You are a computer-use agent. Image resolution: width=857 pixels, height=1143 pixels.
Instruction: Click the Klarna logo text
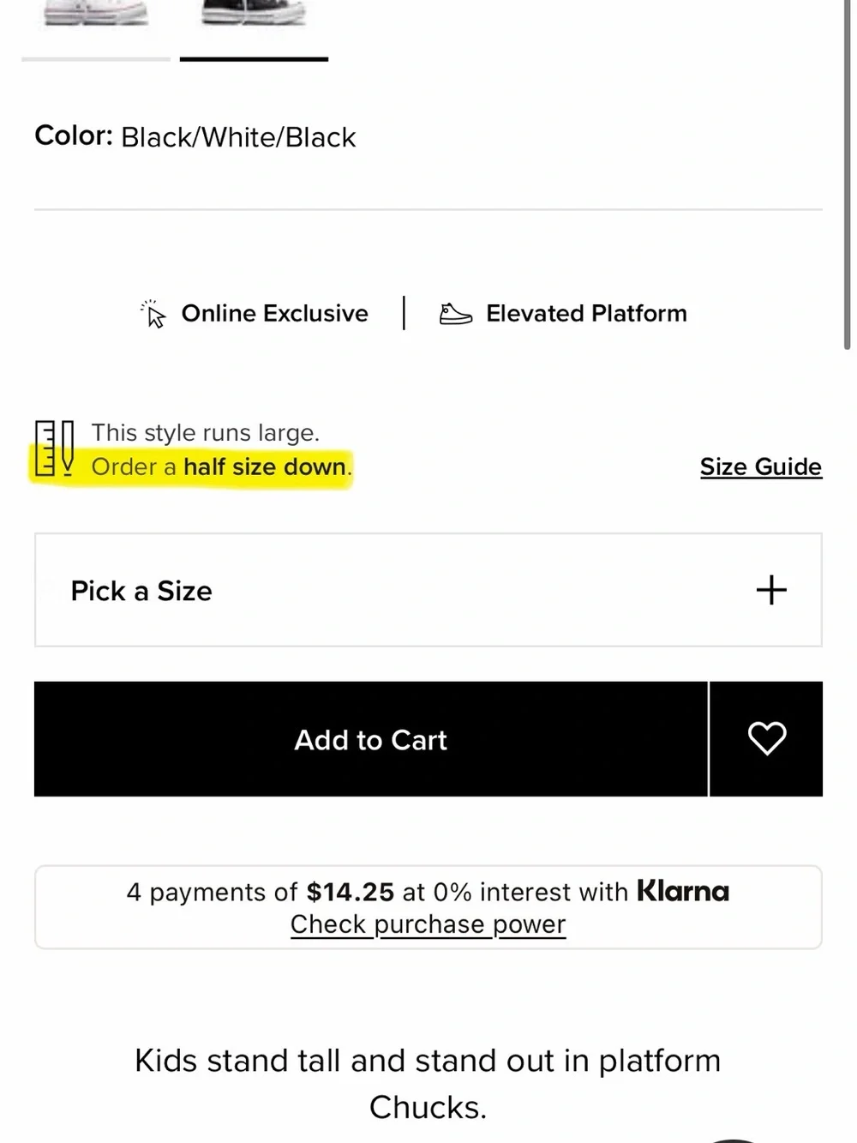[x=683, y=892]
